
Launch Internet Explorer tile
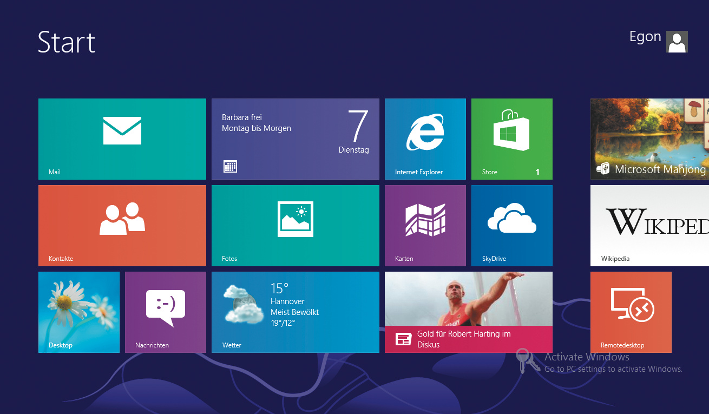(425, 139)
